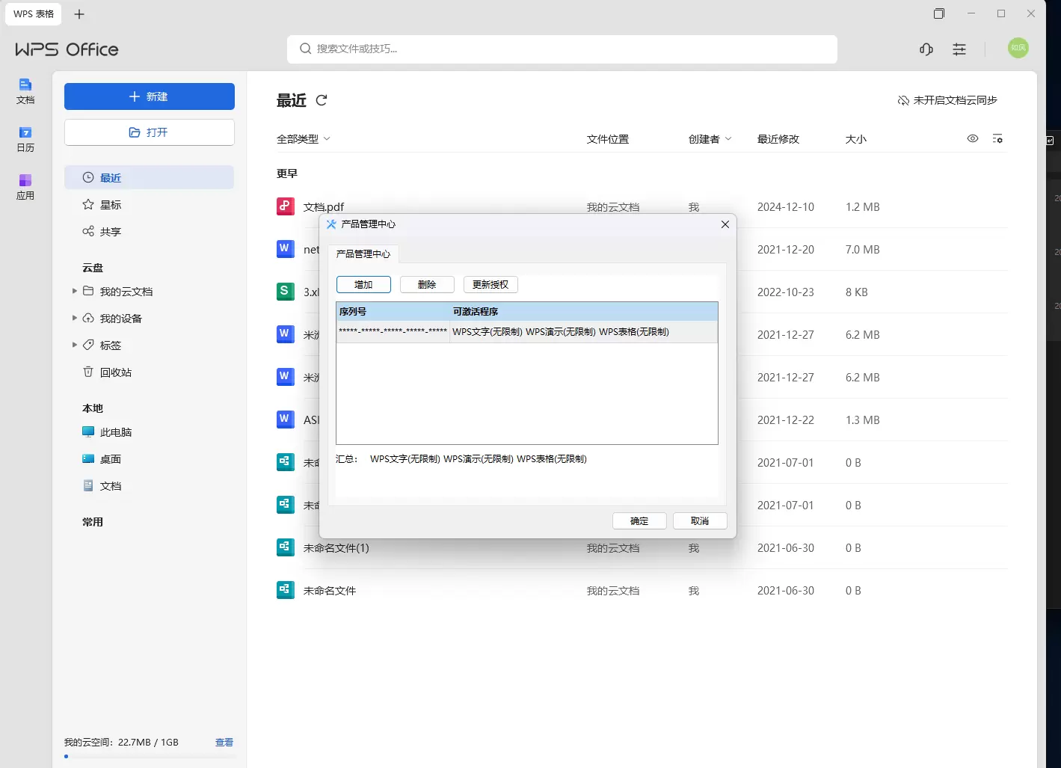This screenshot has width=1061, height=768.
Task: Expand 我的设备 tree arrow
Action: click(74, 318)
